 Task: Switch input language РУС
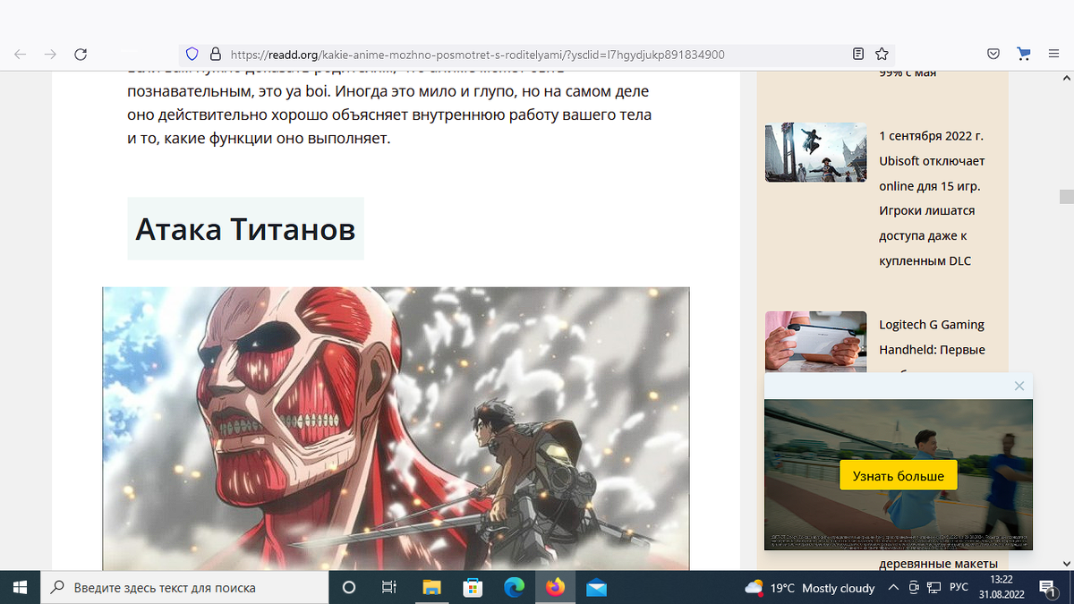pos(958,588)
